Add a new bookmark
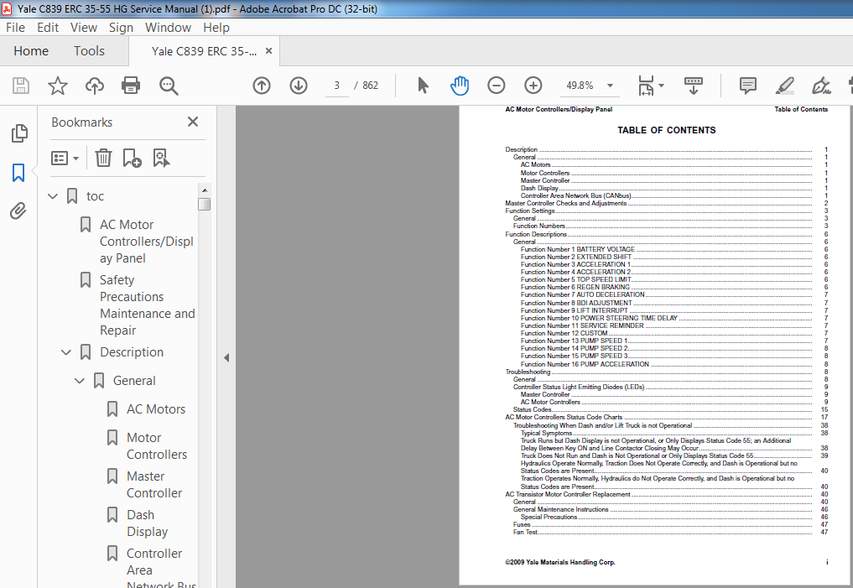Viewport: 853px width, 588px height. (132, 159)
